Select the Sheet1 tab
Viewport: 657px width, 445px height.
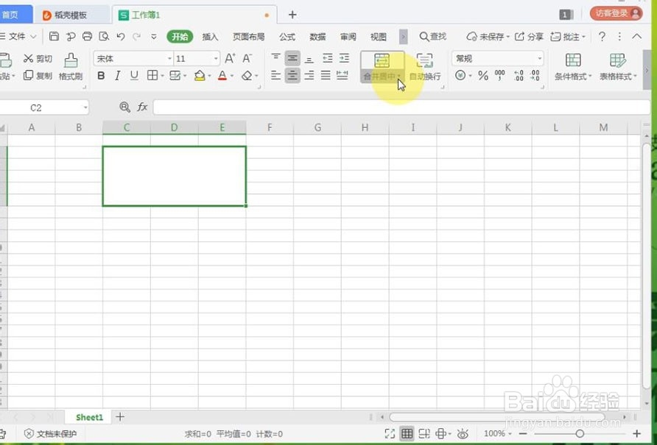(x=89, y=417)
